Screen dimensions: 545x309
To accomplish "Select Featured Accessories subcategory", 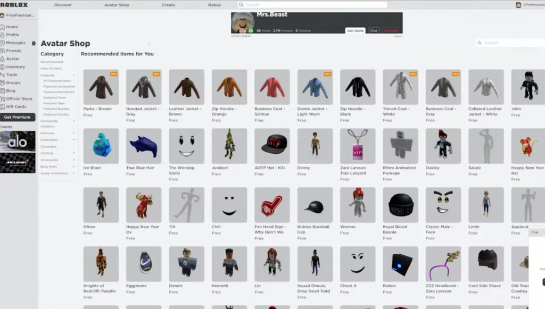I will click(x=59, y=86).
